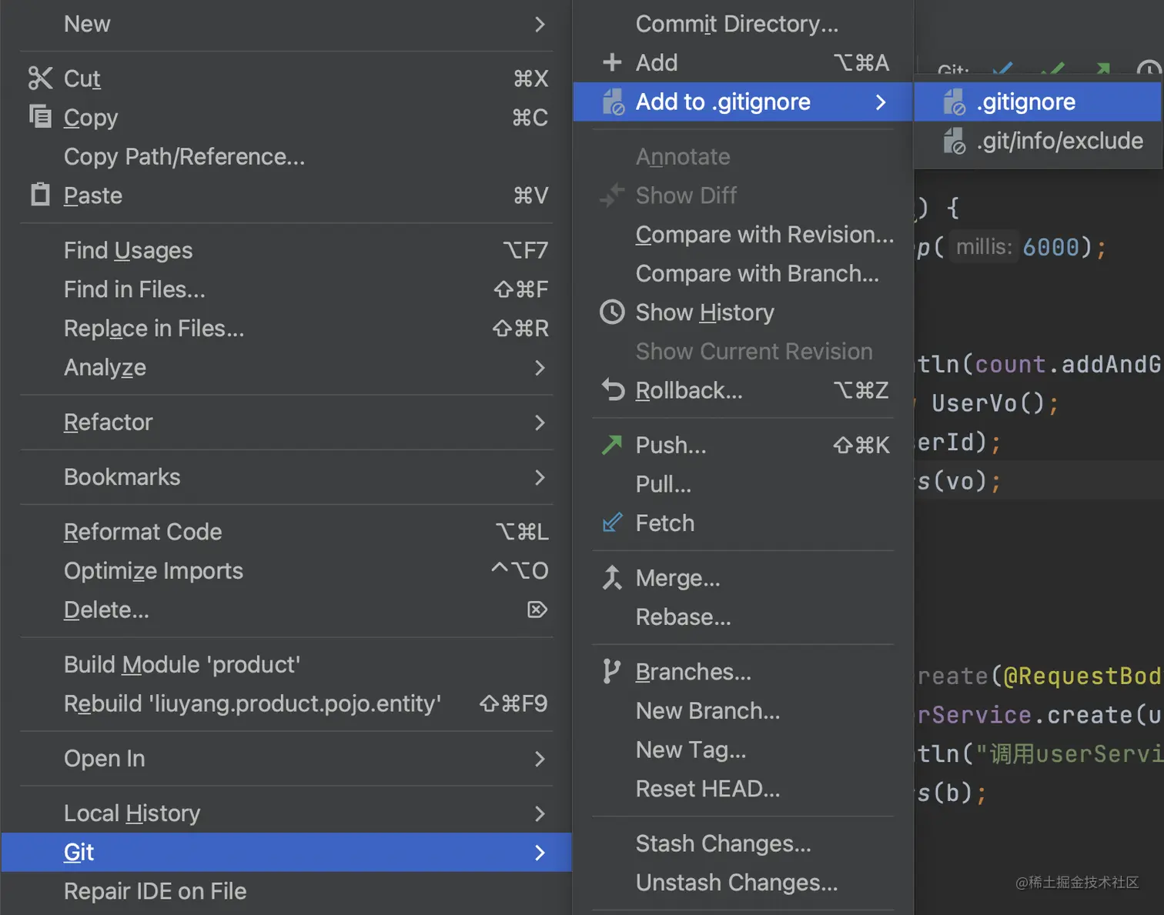Open the Refactor submenu
The width and height of the screenshot is (1164, 915).
[x=540, y=422]
